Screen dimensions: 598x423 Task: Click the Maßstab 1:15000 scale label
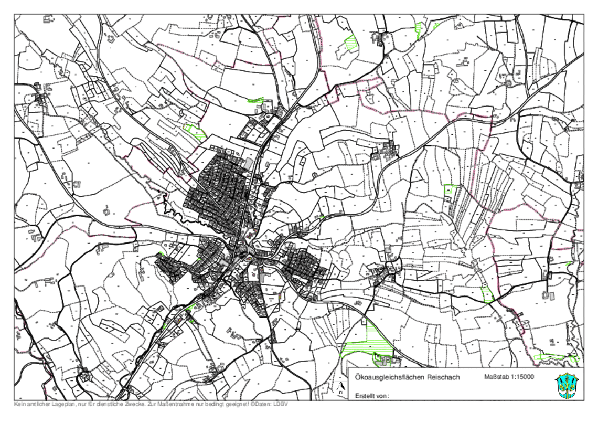508,377
